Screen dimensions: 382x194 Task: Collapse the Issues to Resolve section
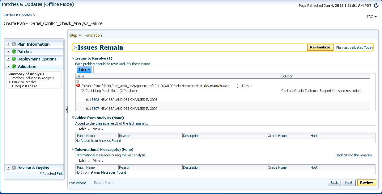point(73,58)
